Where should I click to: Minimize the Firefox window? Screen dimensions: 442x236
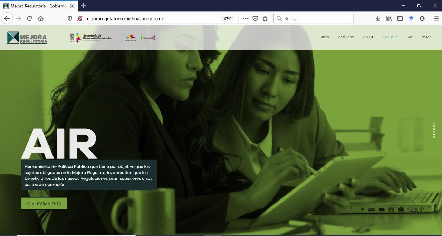point(403,6)
